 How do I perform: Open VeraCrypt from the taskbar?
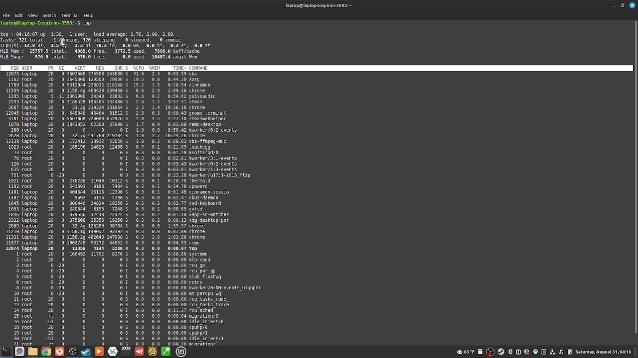113,352
